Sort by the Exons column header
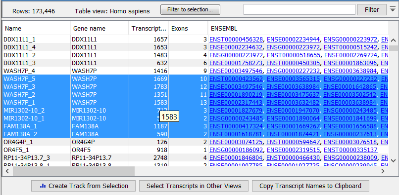The image size is (399, 195). point(188,29)
